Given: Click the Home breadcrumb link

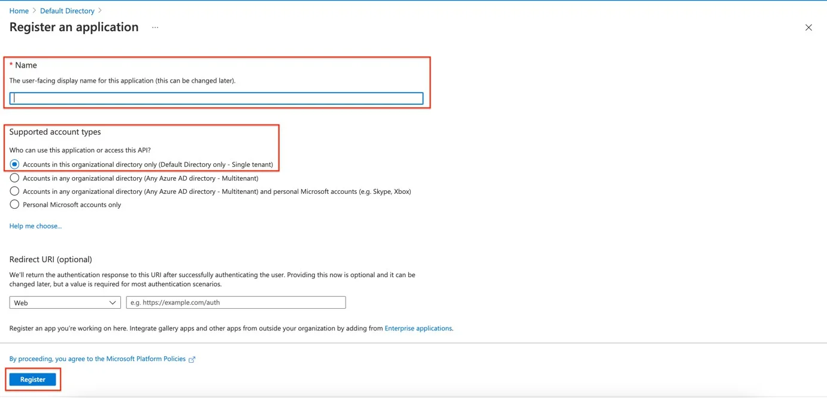Looking at the screenshot, I should (19, 11).
